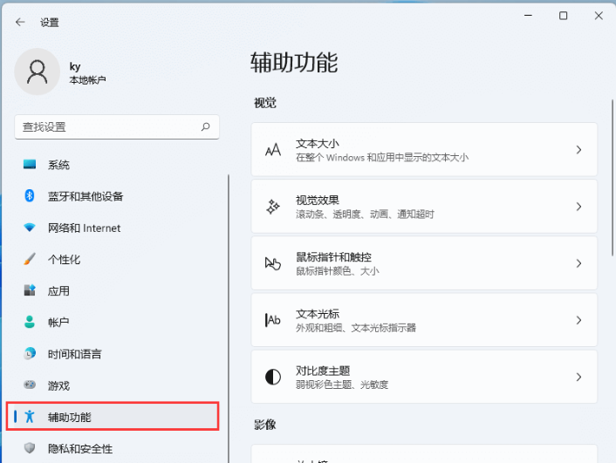Go to 帐户 settings section

coord(58,323)
